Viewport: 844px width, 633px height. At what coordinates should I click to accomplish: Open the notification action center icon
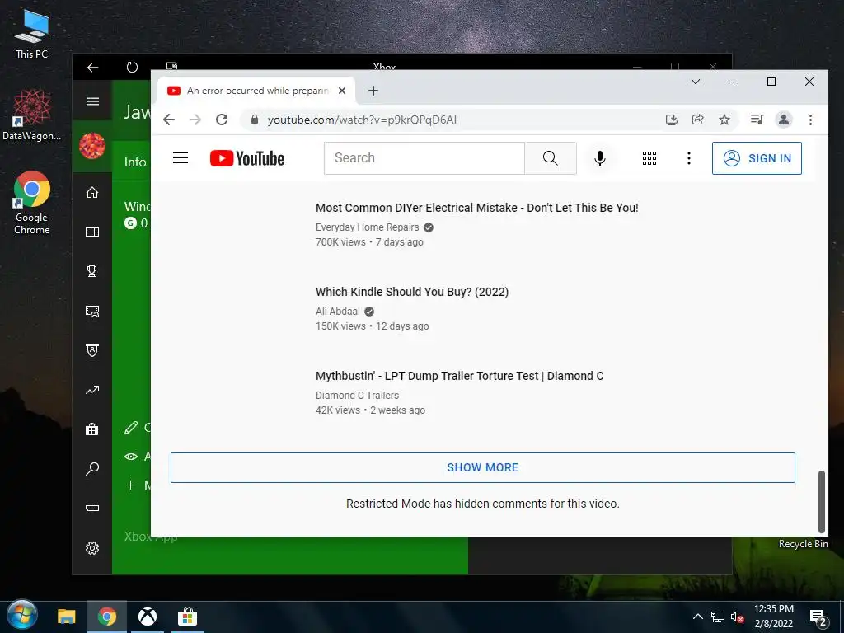tap(818, 618)
